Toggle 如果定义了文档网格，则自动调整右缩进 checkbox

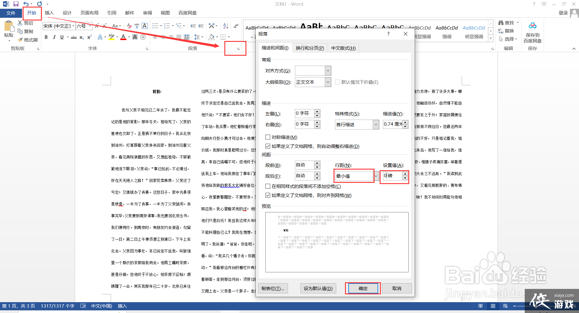click(268, 146)
